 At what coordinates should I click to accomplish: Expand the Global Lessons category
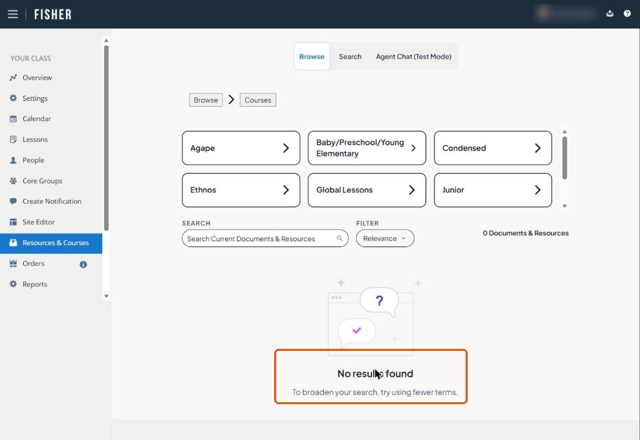(367, 190)
